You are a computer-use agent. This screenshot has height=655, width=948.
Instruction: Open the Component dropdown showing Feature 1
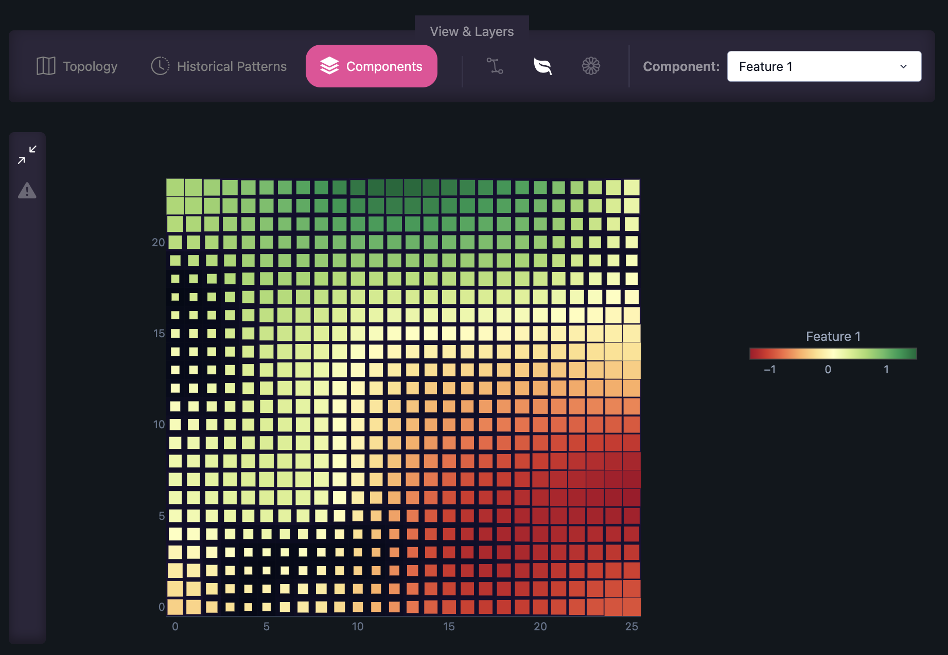[824, 66]
